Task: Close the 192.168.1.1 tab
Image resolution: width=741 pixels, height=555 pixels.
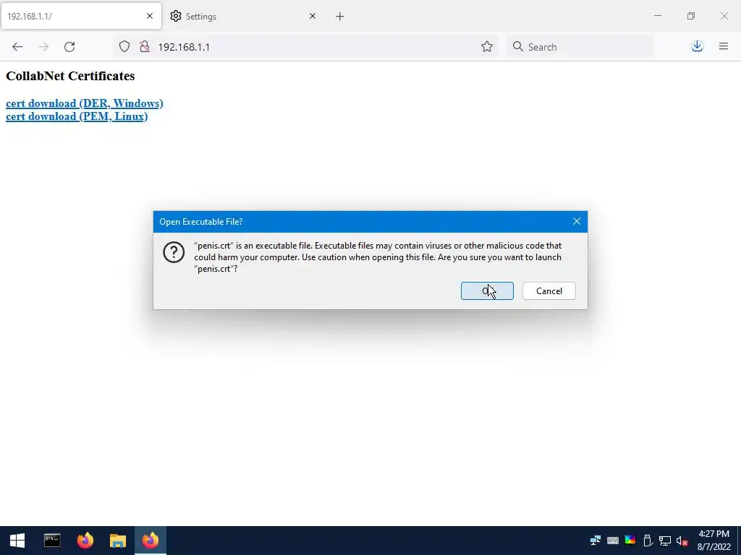Action: click(150, 16)
